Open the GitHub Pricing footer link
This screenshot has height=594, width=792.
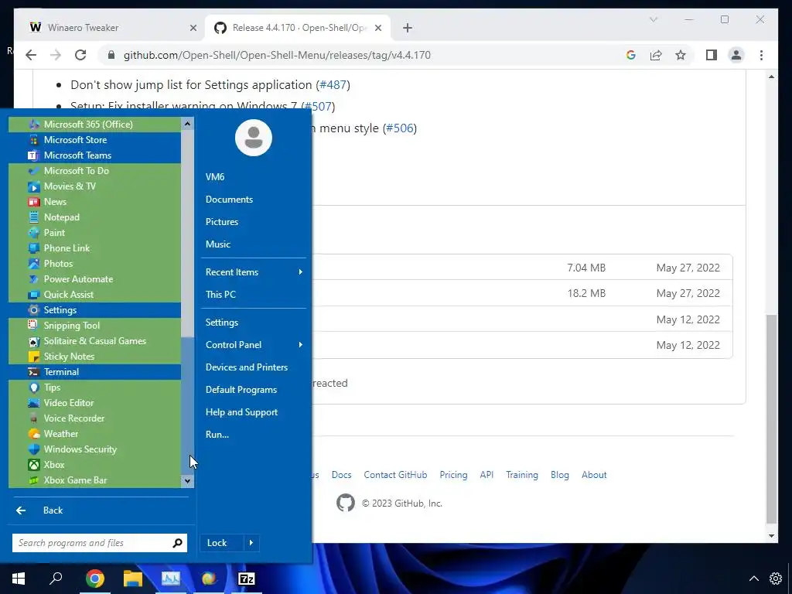453,475
